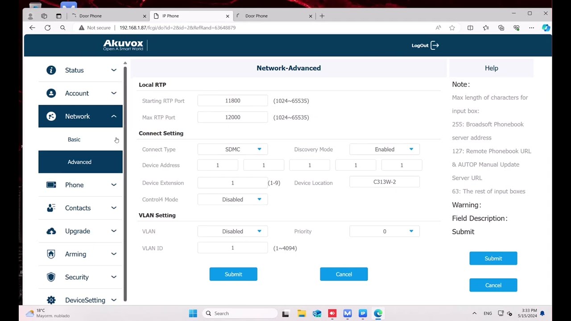Click the VLAN ID input field
The height and width of the screenshot is (321, 571).
point(232,248)
